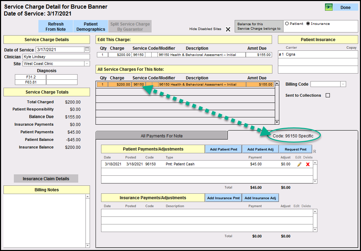Image resolution: width=361 pixels, height=251 pixels.
Task: Click the small R icon beside Request Pmt
Action: coord(314,151)
